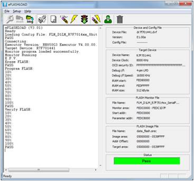Open the Setup menu
The image size is (194, 181).
(17, 11)
